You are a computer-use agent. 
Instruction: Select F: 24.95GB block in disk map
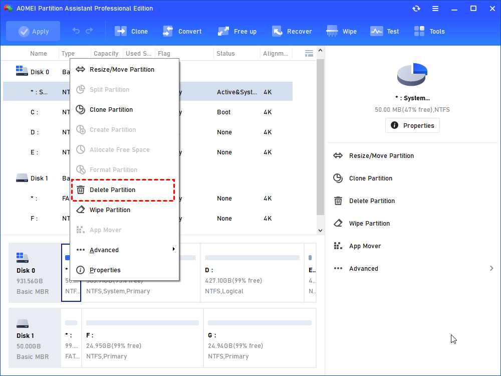tap(142, 338)
